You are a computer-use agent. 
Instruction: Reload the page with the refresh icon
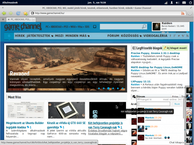click(x=18, y=13)
